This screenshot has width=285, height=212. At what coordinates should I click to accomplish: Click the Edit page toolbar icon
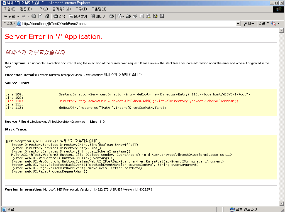tap(135, 16)
